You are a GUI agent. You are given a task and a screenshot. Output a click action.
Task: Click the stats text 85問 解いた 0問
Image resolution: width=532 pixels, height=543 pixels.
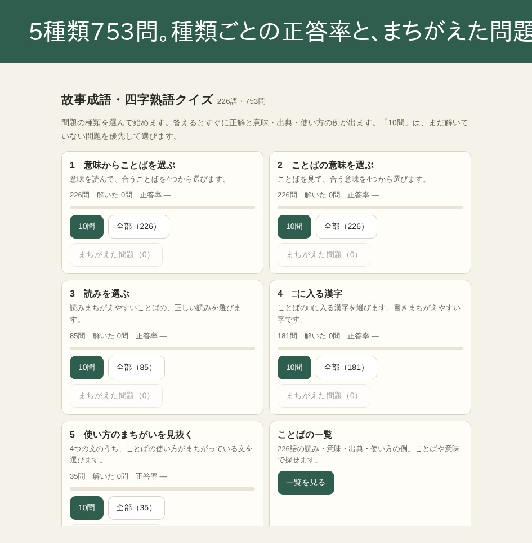click(x=99, y=336)
